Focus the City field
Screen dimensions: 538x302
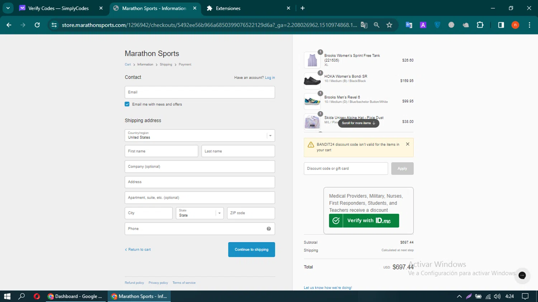(x=148, y=213)
